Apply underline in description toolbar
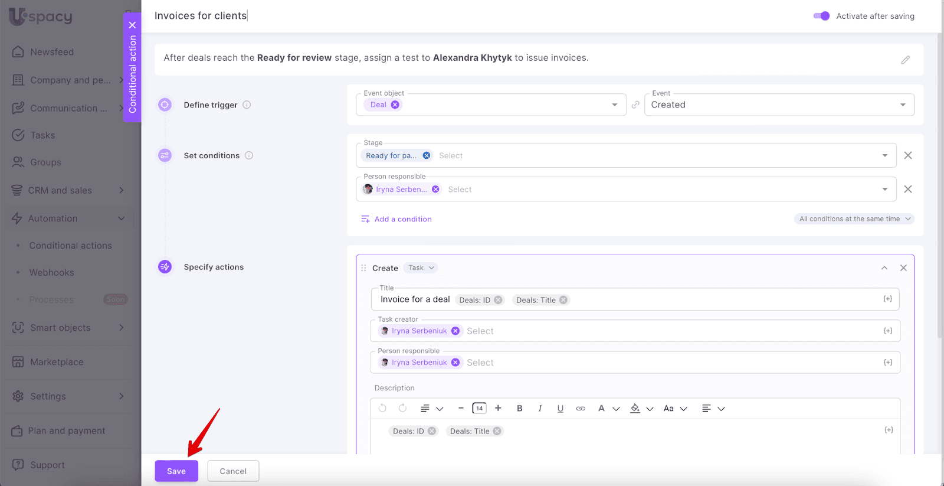The height and width of the screenshot is (486, 944). point(560,409)
